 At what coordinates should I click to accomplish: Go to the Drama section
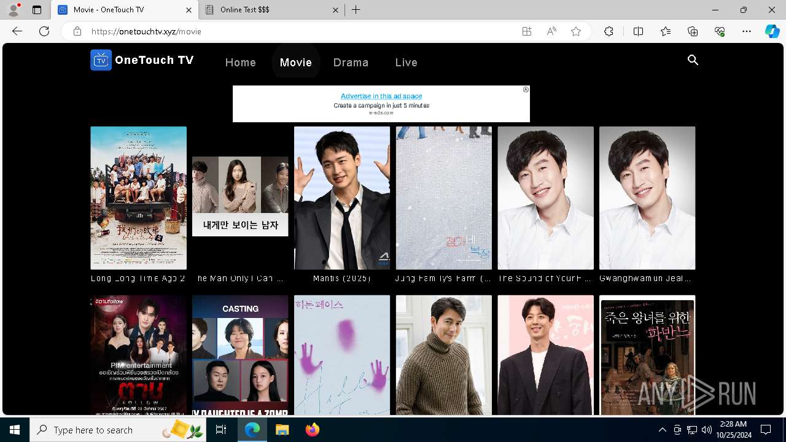(351, 62)
